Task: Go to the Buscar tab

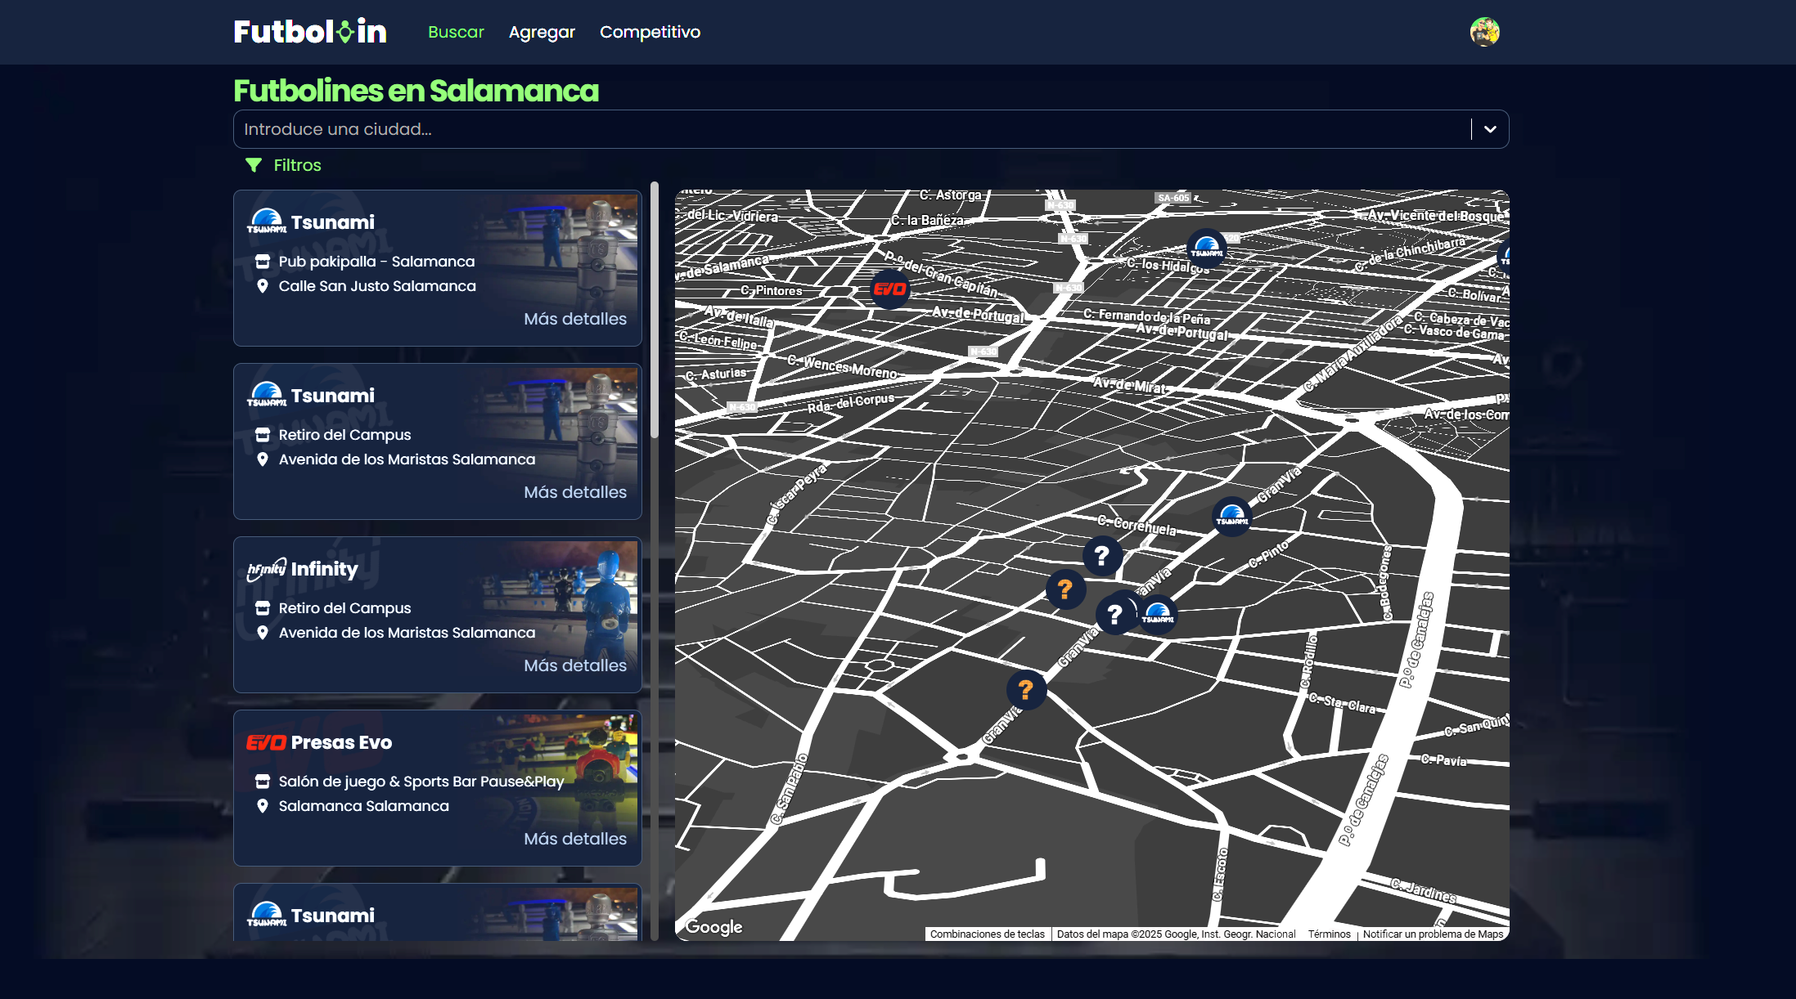Action: pyautogui.click(x=456, y=32)
